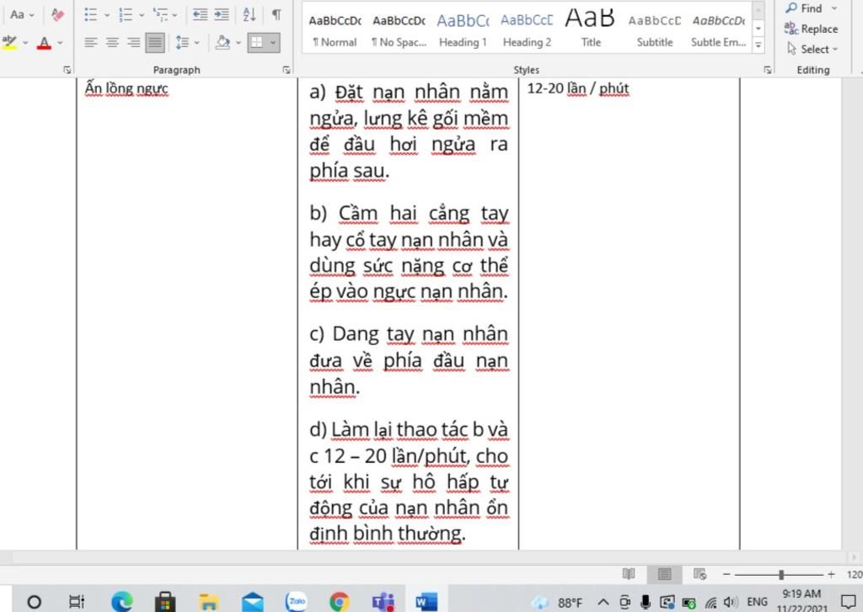Click the Numbering list icon

click(126, 15)
